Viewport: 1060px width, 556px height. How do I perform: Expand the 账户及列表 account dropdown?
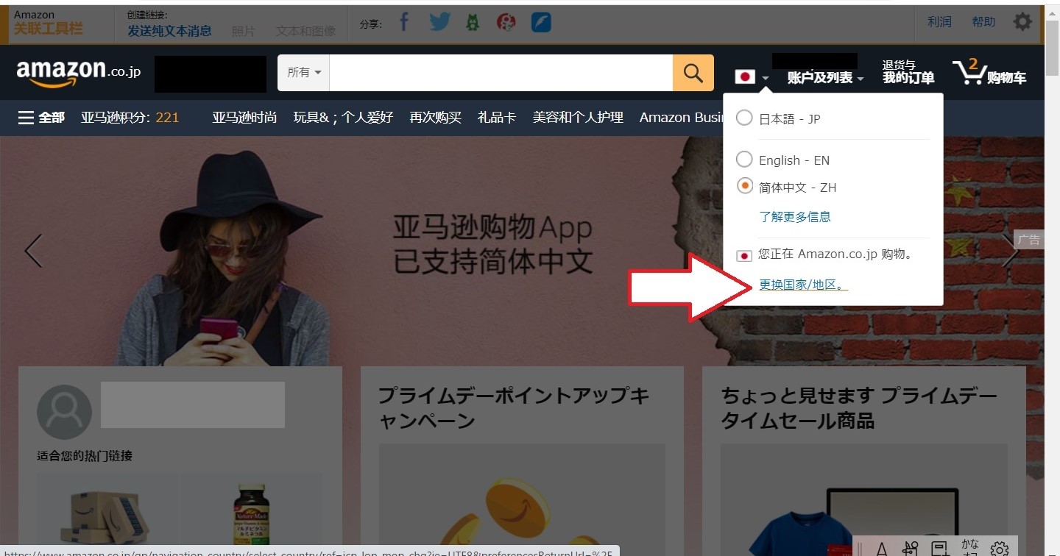pyautogui.click(x=824, y=78)
